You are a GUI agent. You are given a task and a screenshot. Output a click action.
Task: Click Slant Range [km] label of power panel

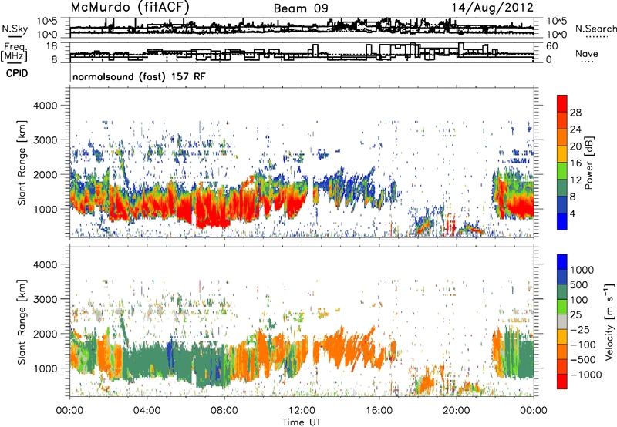22,163
